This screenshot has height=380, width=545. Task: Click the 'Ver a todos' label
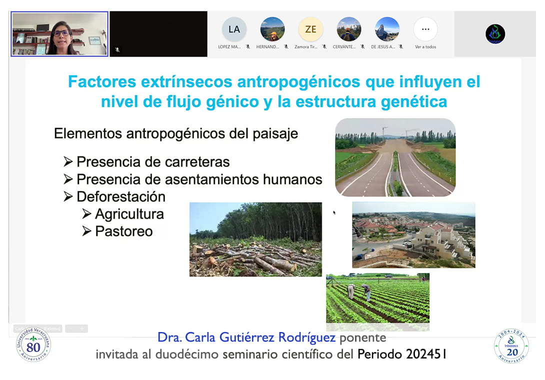425,47
